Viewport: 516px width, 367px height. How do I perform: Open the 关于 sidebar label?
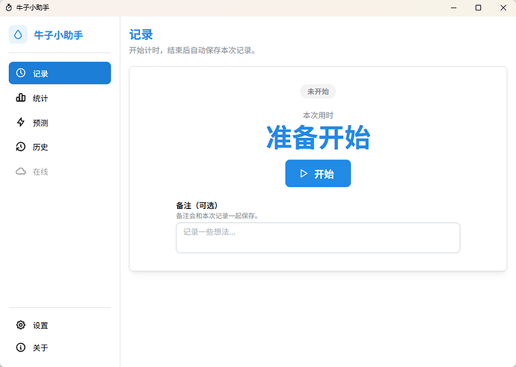pyautogui.click(x=40, y=348)
